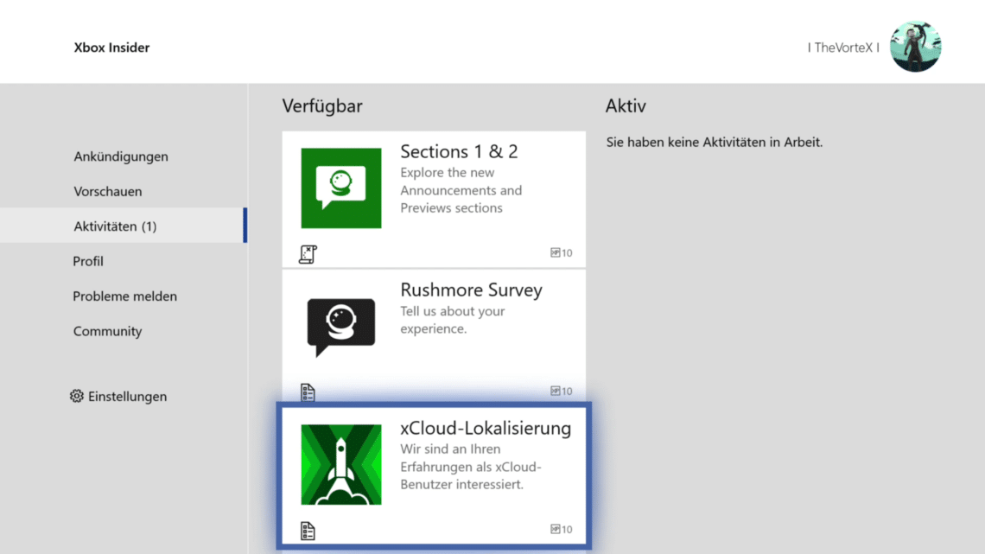Click the | TheVorteX | gamertag

[843, 48]
